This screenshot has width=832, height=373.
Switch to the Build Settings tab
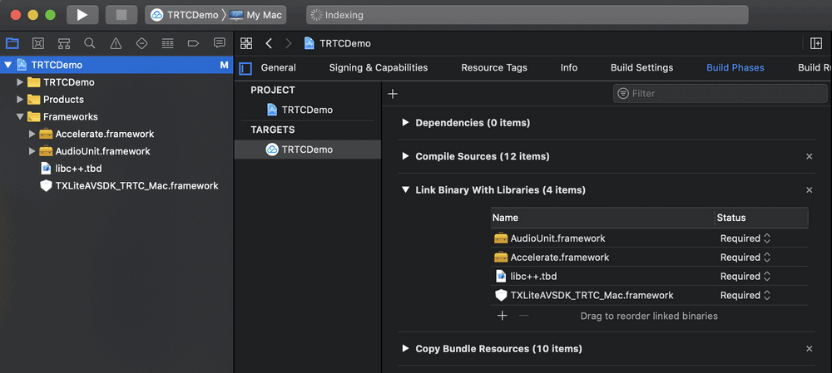click(641, 68)
